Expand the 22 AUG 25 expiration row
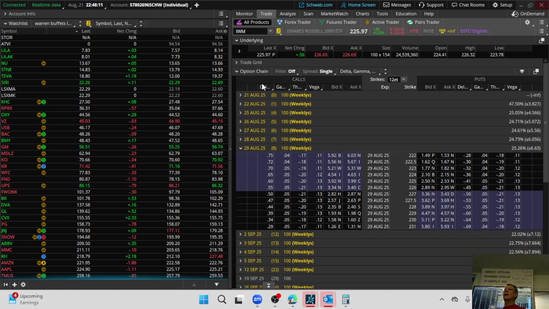 tap(241, 104)
